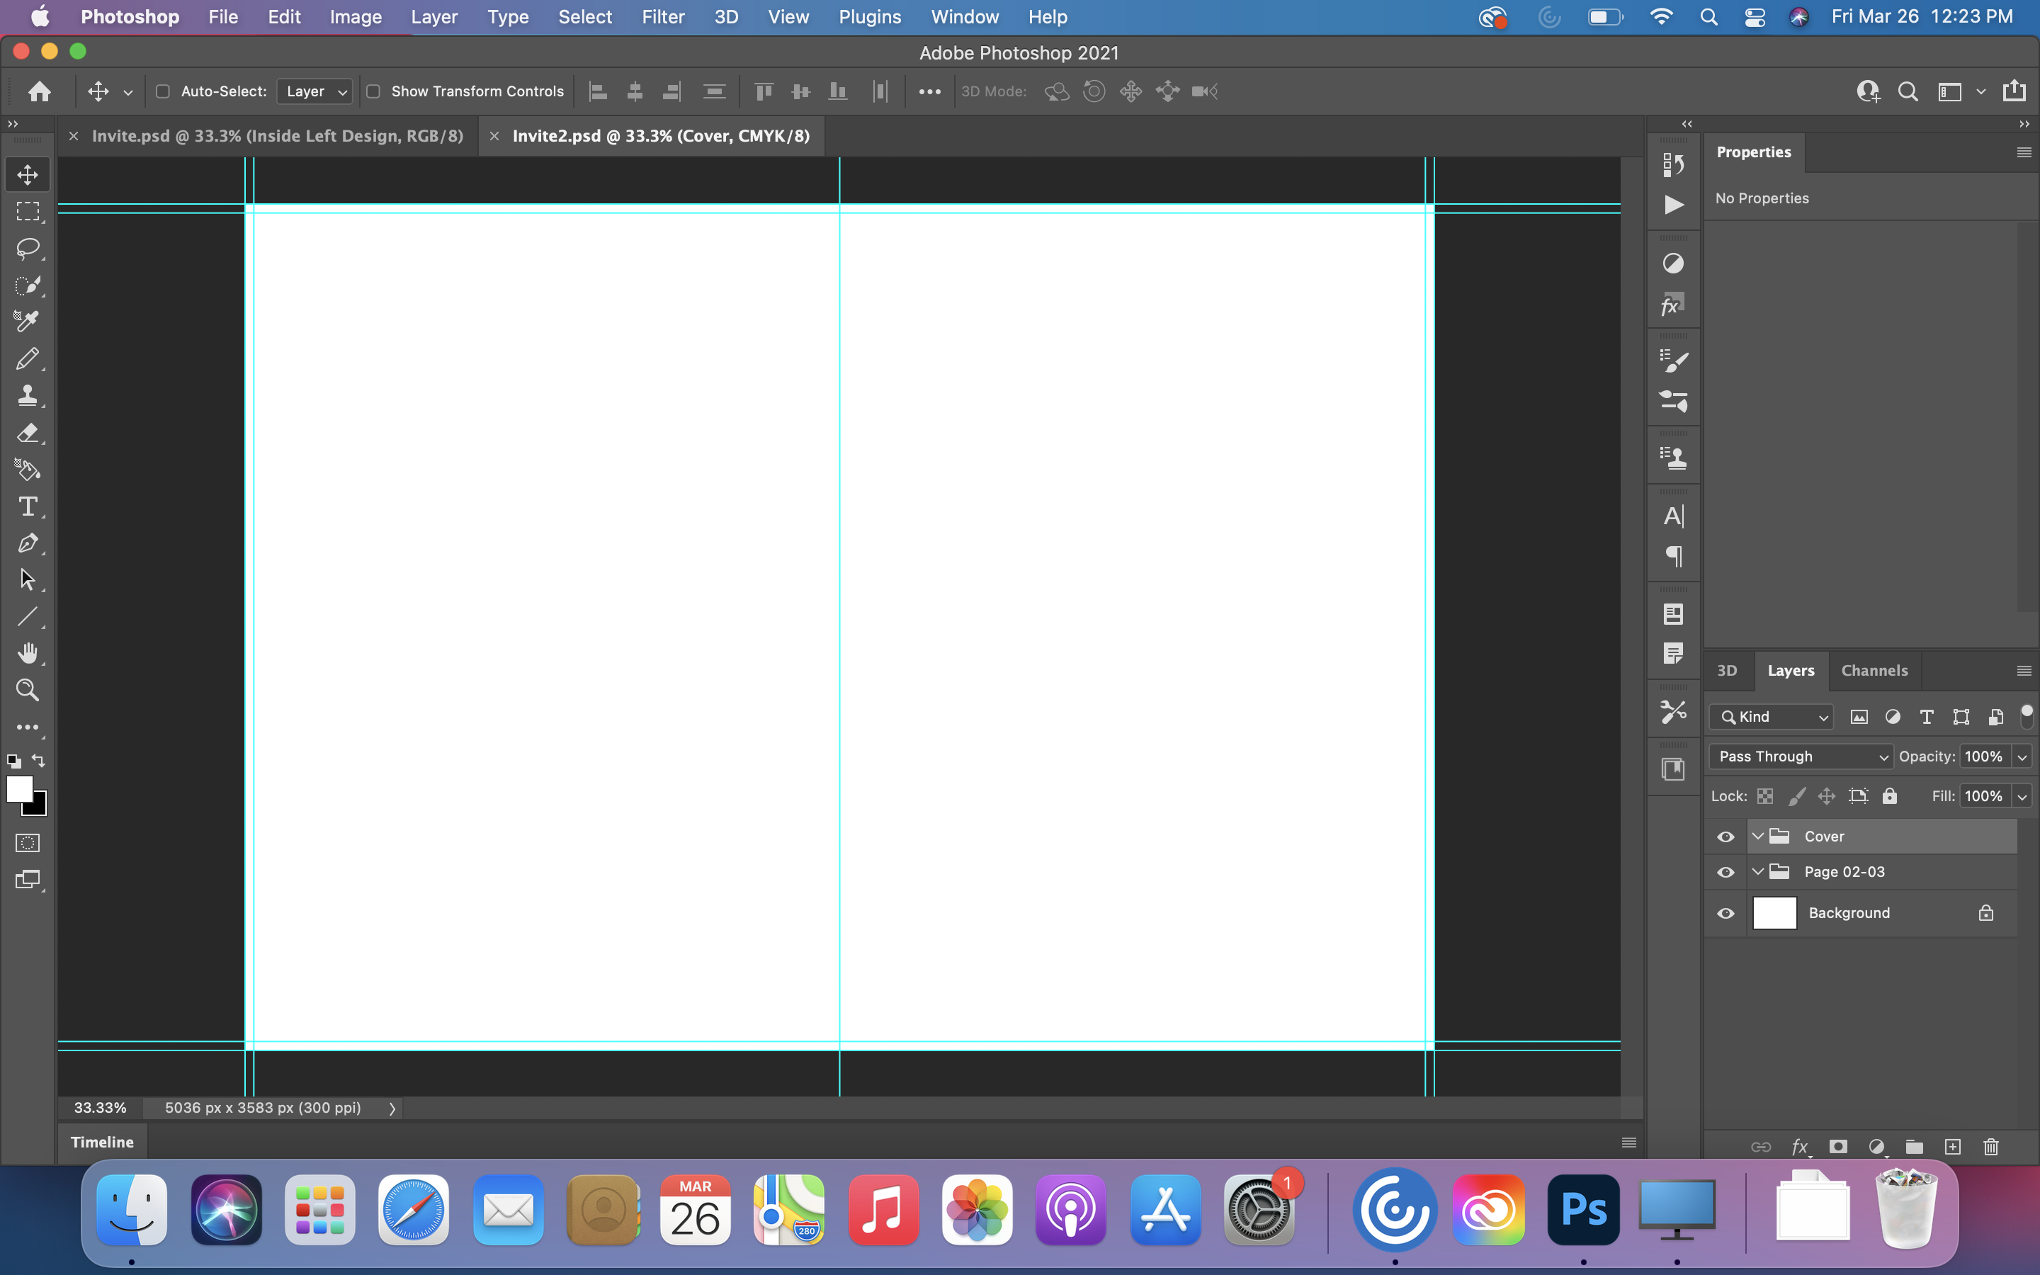Switch to the Invite.psd document tab
The width and height of the screenshot is (2040, 1275).
[x=276, y=136]
